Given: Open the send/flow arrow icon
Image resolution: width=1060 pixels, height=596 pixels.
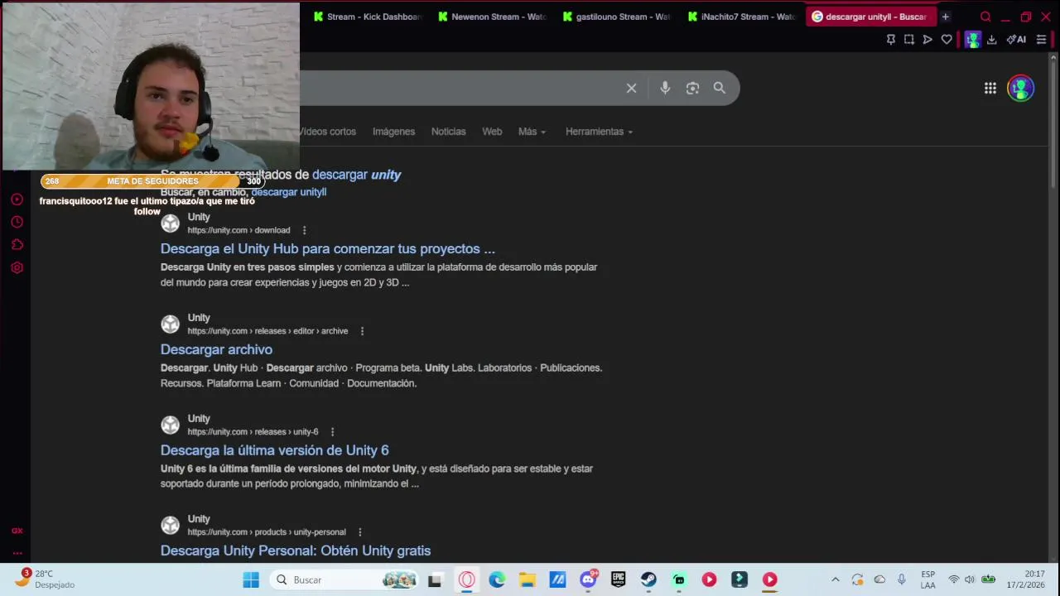Looking at the screenshot, I should tap(927, 39).
